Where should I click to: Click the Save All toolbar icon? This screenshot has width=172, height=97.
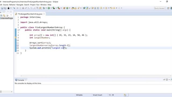(5, 8)
